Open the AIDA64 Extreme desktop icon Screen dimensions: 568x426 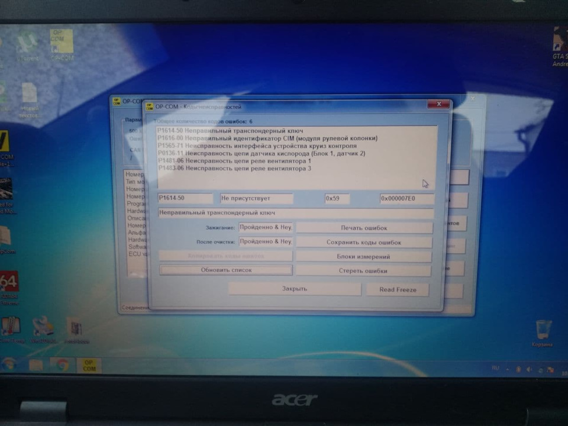coord(9,288)
